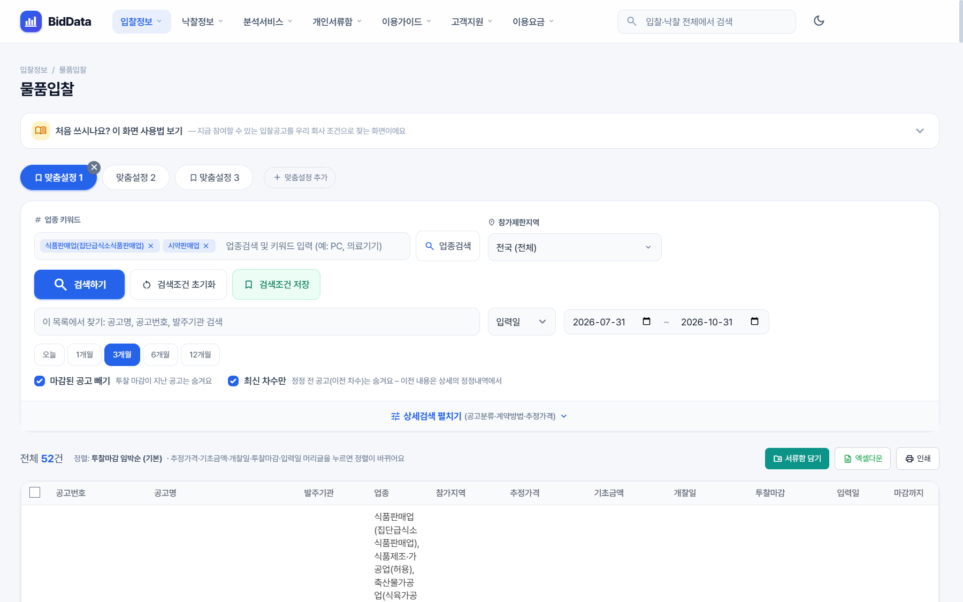Click the search magnifier in global search
Screen dimensions: 963x602
[632, 21]
